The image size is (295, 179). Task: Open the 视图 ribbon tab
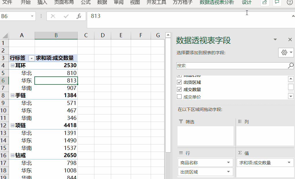(135, 2)
